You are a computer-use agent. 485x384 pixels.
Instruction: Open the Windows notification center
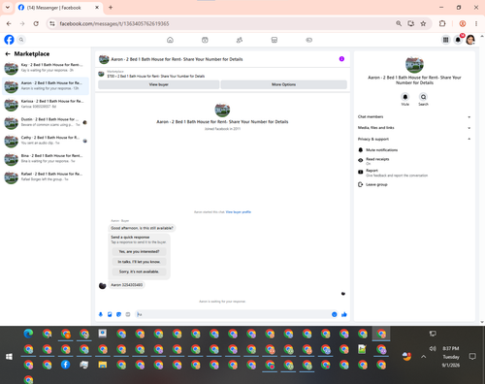tap(472, 357)
